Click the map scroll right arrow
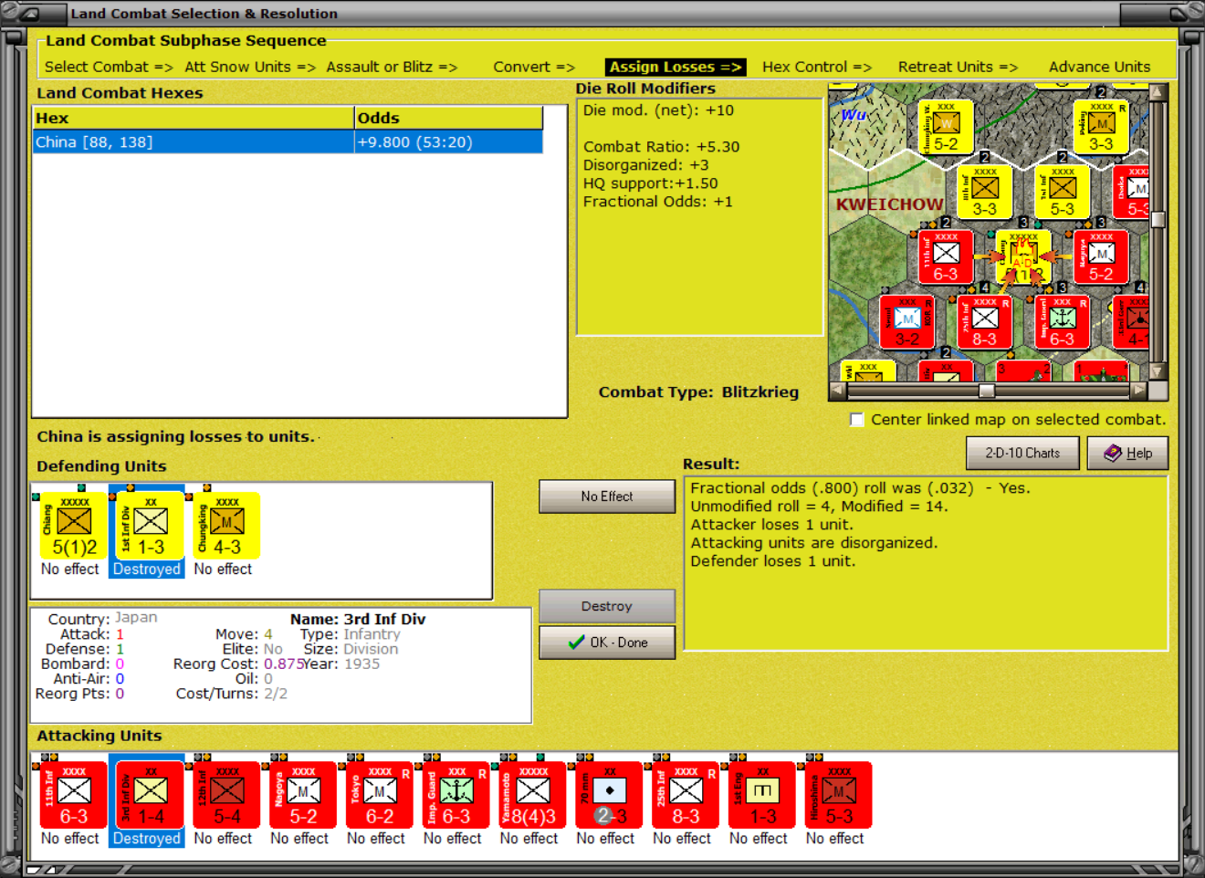The width and height of the screenshot is (1205, 878). (1138, 391)
